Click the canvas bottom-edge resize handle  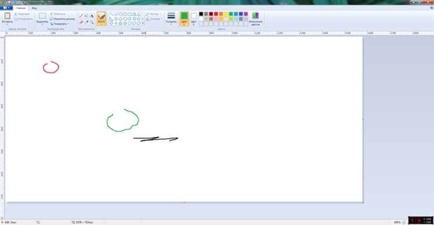185,202
